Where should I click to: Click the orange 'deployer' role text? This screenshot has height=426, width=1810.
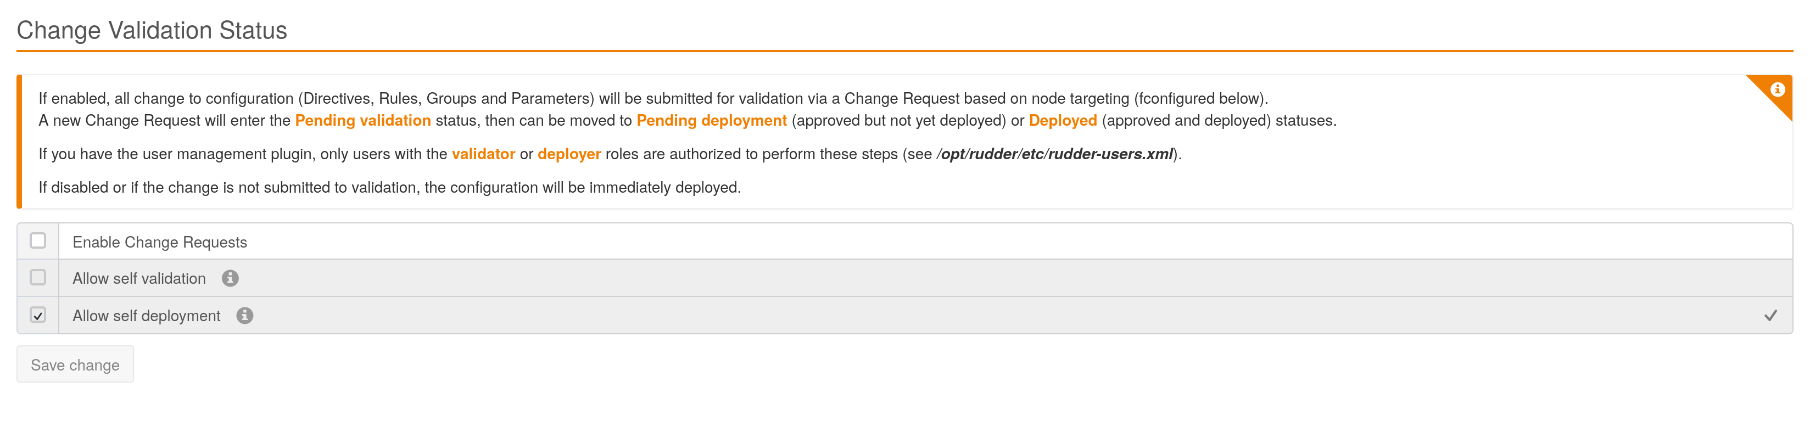569,155
